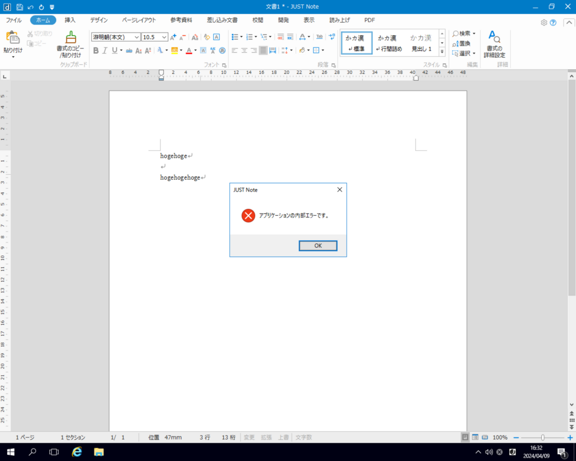This screenshot has width=576, height=461.
Task: Toggle bold formatting
Action: pyautogui.click(x=96, y=51)
